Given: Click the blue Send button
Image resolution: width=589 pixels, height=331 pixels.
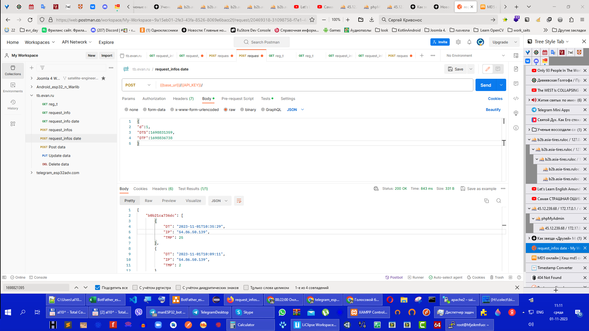Looking at the screenshot, I should click(486, 85).
